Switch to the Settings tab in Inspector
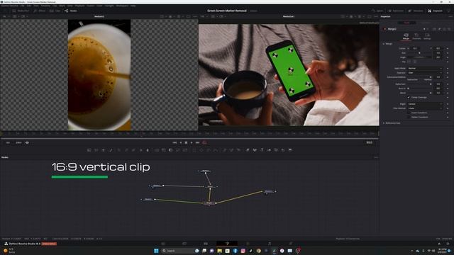 (427, 36)
